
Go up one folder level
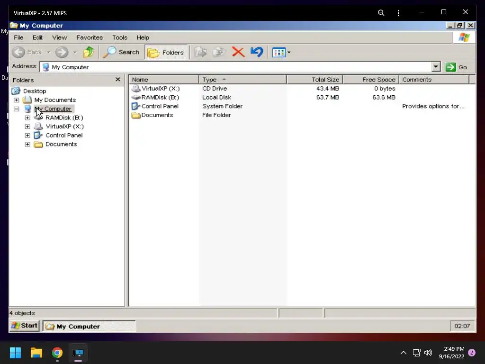click(89, 52)
